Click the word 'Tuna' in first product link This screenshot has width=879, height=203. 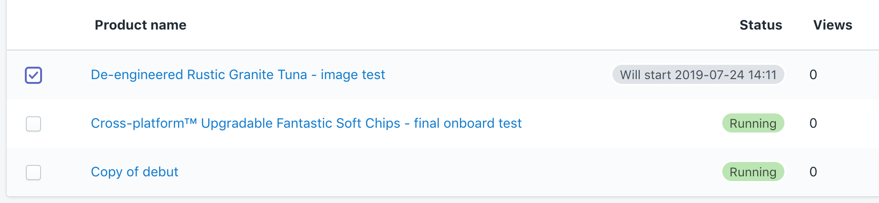coord(292,75)
